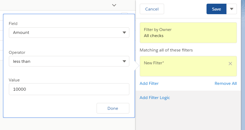Open Add Filter Logic
Image resolution: width=245 pixels, height=130 pixels.
pos(155,97)
